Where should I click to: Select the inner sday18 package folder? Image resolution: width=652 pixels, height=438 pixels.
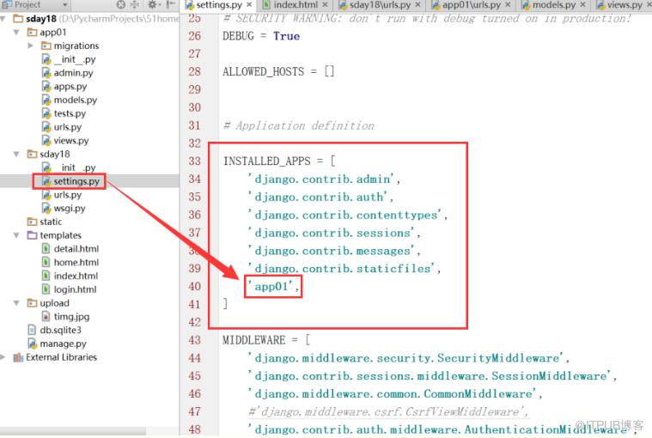[x=48, y=154]
